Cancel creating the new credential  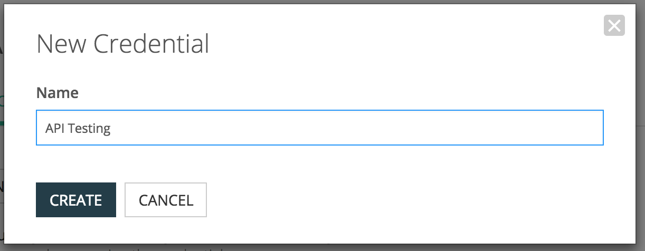[166, 200]
